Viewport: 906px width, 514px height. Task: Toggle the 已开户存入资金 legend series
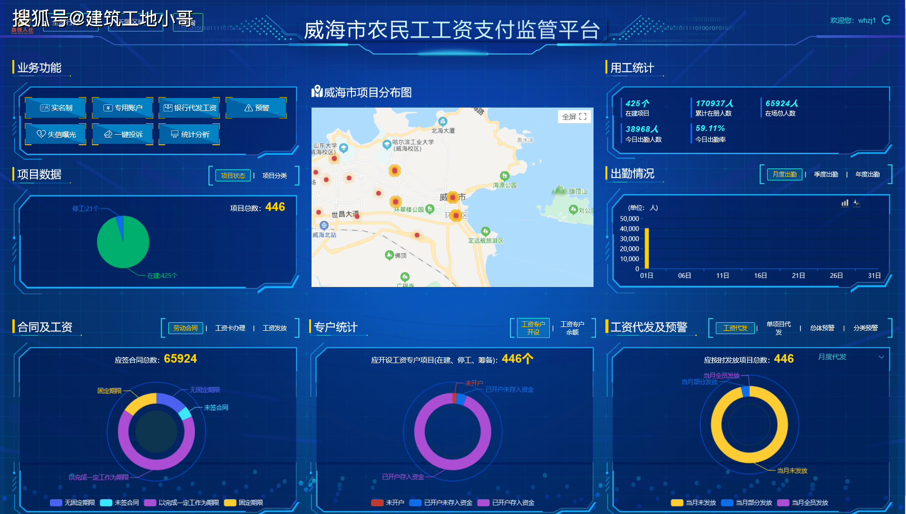(x=506, y=503)
